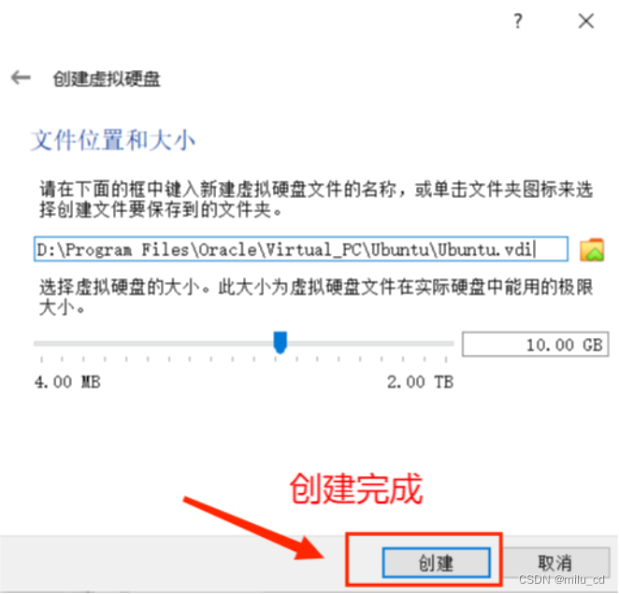Click the red arrow annotation
Image resolution: width=619 pixels, height=594 pixels.
[x=253, y=528]
